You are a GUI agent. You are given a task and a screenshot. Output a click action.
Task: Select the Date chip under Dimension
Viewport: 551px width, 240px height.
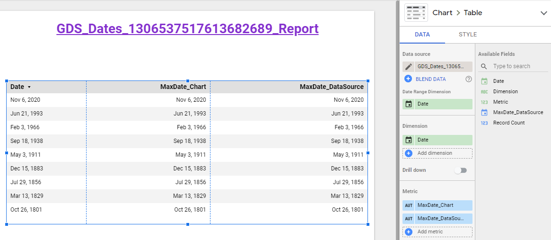point(437,140)
